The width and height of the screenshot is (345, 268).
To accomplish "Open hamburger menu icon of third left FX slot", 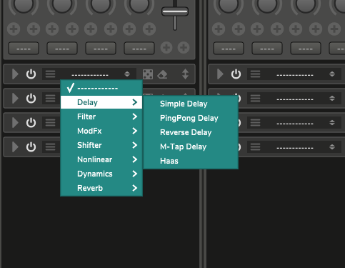I will coord(51,123).
